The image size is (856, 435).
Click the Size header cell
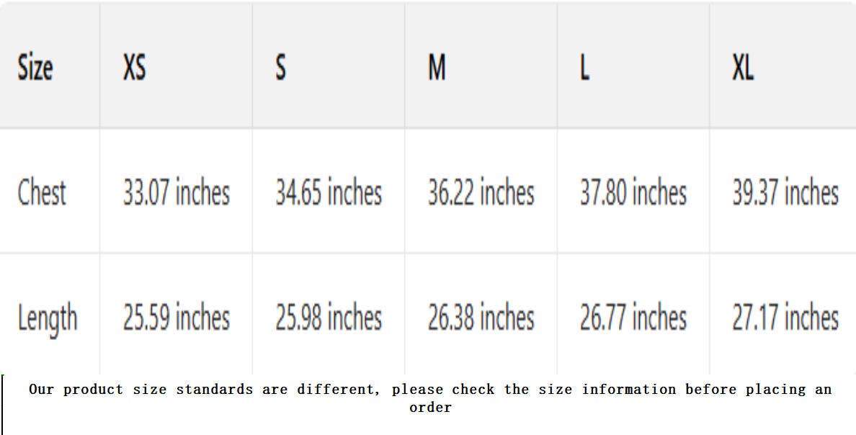(35, 68)
